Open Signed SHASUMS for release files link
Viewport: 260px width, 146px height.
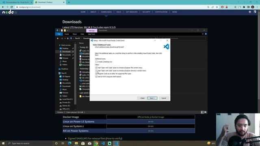(87, 138)
